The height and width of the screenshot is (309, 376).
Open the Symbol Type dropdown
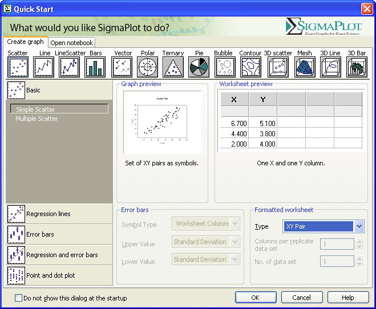point(235,223)
